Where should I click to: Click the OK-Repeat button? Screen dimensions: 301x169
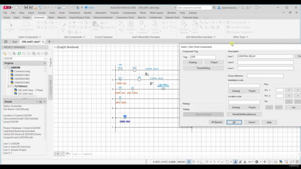216,122
